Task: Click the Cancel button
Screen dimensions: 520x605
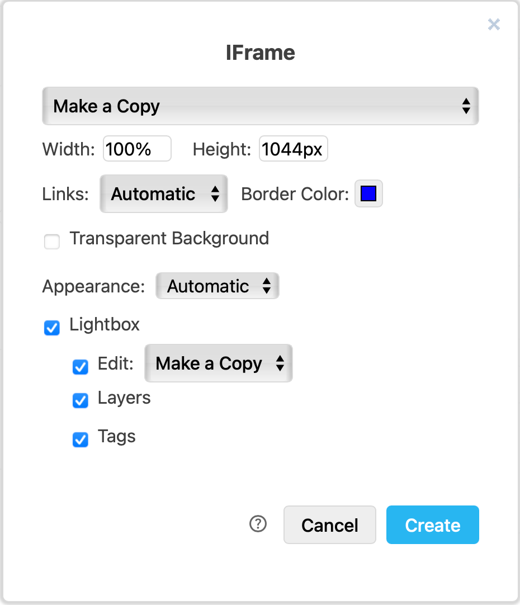Action: coord(329,524)
